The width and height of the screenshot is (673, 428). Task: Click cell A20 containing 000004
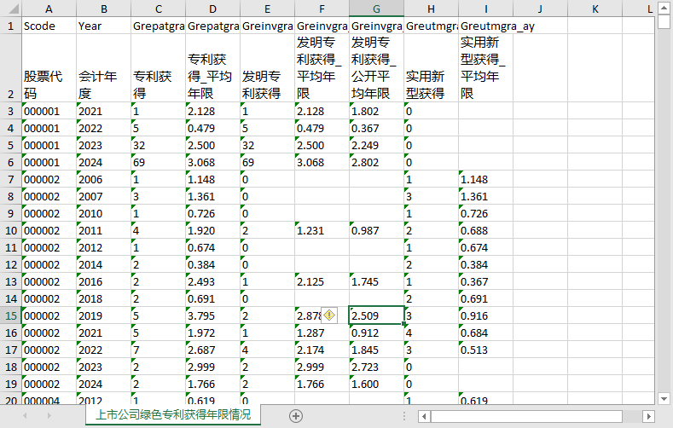point(49,399)
